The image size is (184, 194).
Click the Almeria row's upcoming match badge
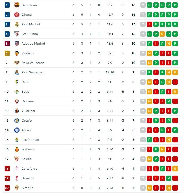tap(143, 188)
